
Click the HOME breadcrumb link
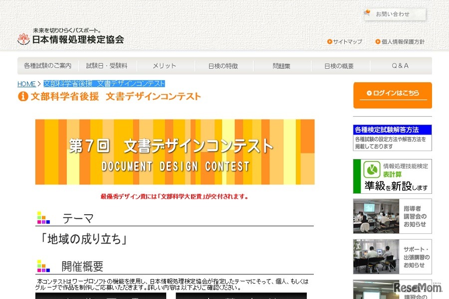(x=26, y=84)
